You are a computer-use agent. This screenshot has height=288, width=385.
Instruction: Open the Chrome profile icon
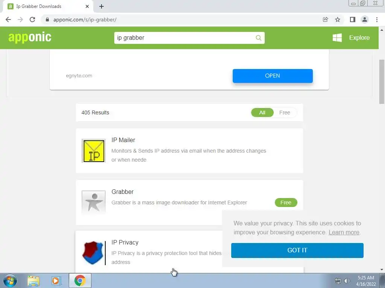[365, 19]
